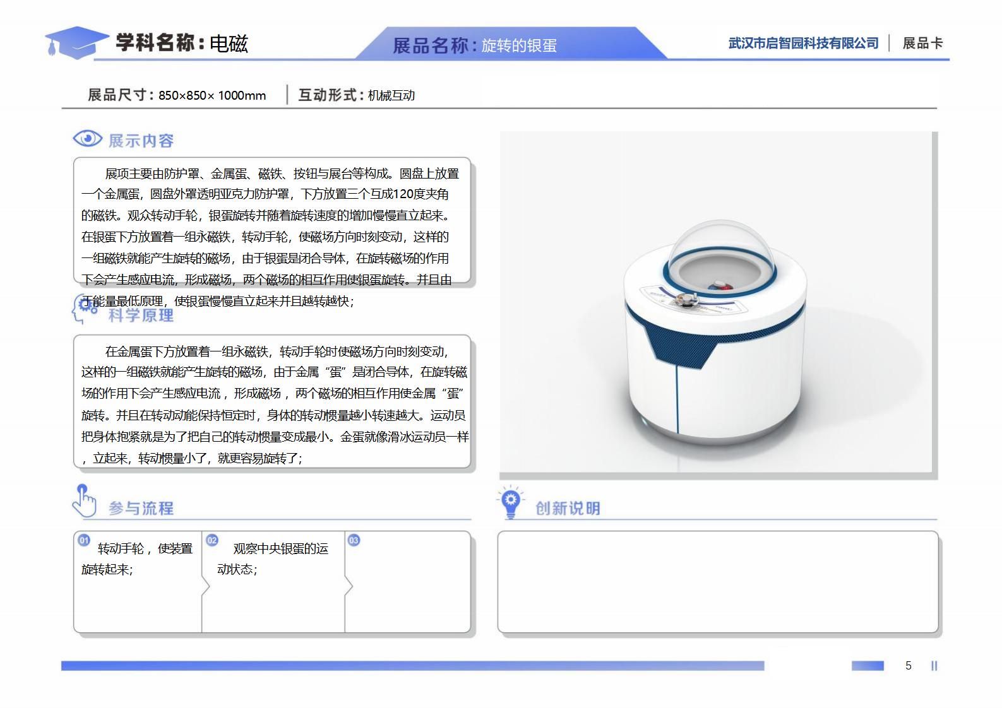Click company name 武汉市启智园科技有限公司
Screen dimensions: 1002x708
click(804, 43)
